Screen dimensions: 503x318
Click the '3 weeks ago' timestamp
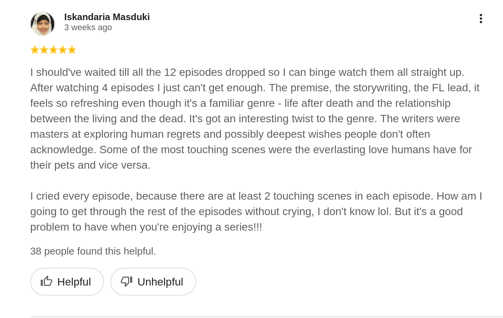point(88,27)
